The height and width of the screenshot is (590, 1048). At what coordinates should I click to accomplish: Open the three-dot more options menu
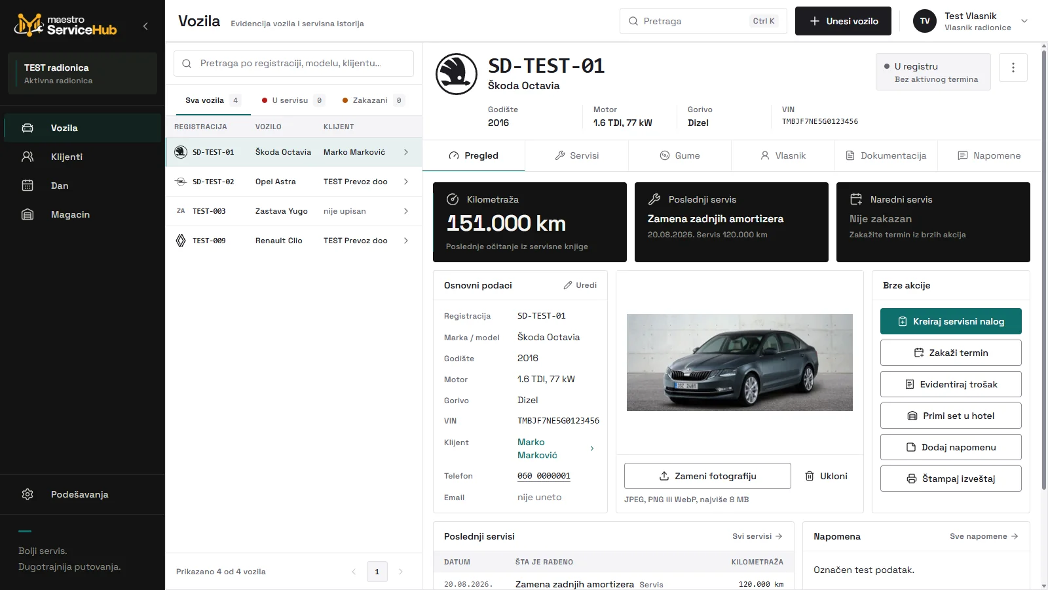click(x=1013, y=68)
